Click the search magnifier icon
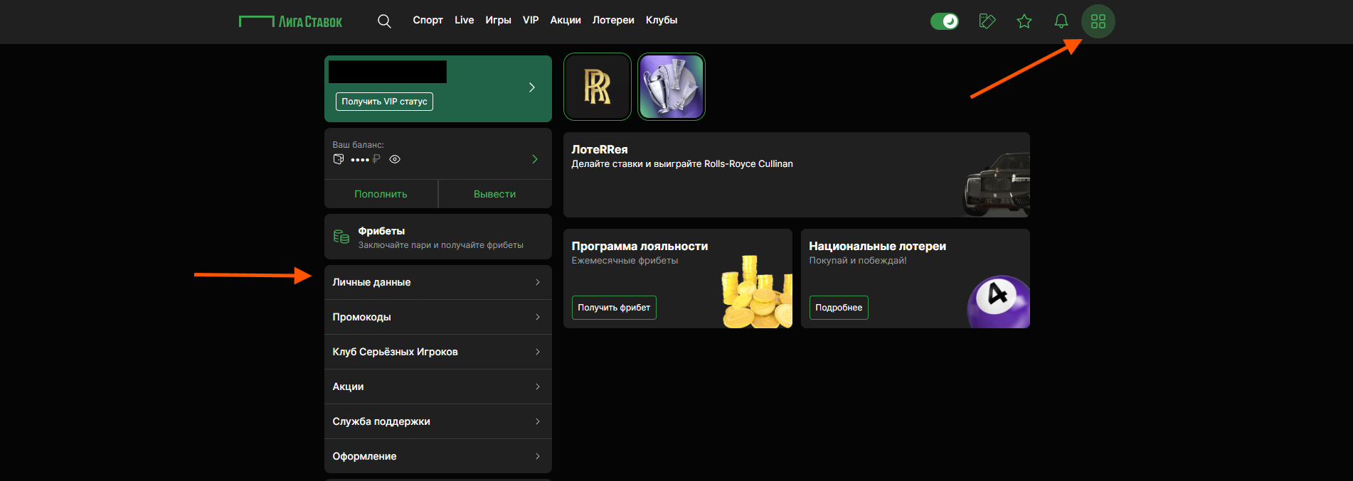Image resolution: width=1353 pixels, height=481 pixels. (384, 21)
